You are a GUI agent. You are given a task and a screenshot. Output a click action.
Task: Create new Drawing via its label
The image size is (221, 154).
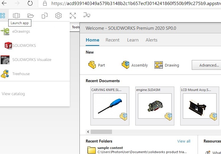point(172,65)
